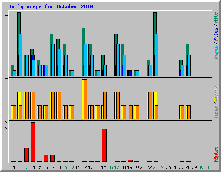
Task: Click the 'KBytes' legend label
Action: coord(216,154)
